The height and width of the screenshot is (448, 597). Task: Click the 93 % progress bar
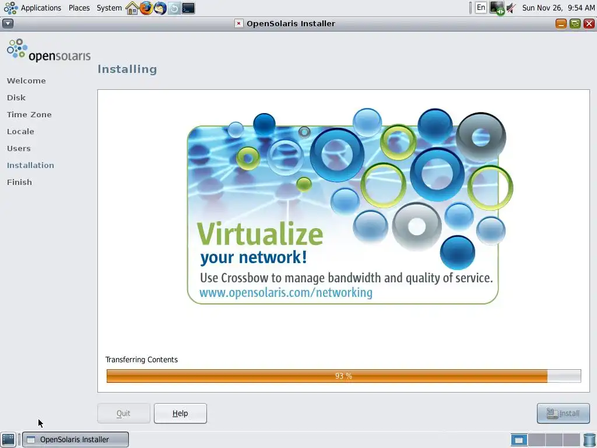[344, 376]
